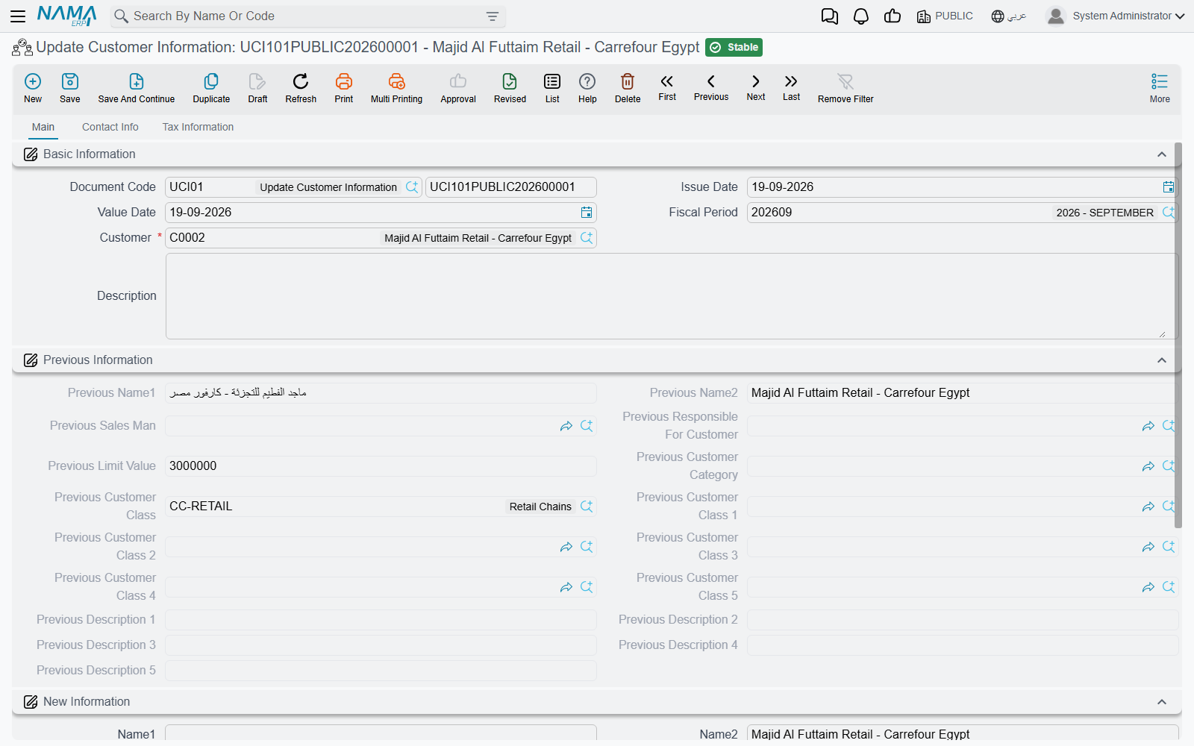Open the Tax Information tab
Viewport: 1194px width, 746px height.
click(x=198, y=128)
